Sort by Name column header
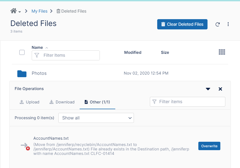This screenshot has height=168, width=240. point(37,48)
